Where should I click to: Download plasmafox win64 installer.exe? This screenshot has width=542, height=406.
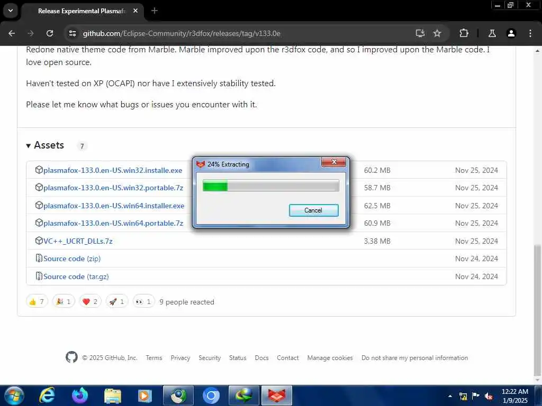(114, 206)
